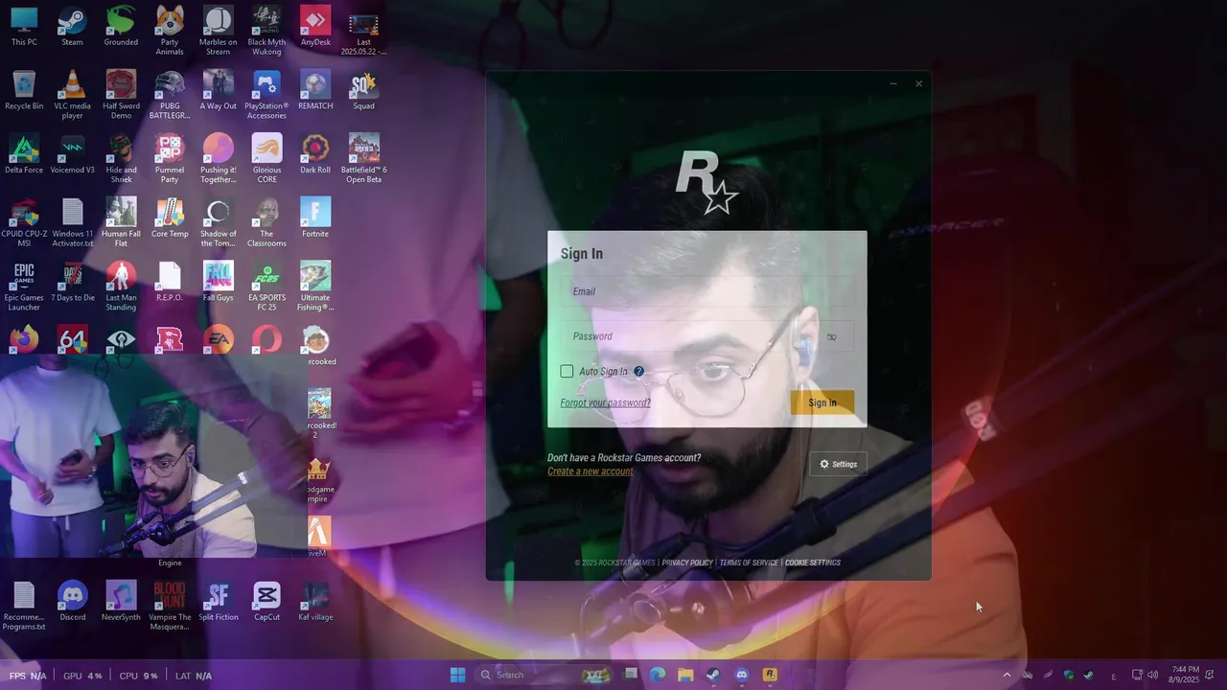Click the yellow Sign In button
The width and height of the screenshot is (1227, 690).
pos(822,402)
